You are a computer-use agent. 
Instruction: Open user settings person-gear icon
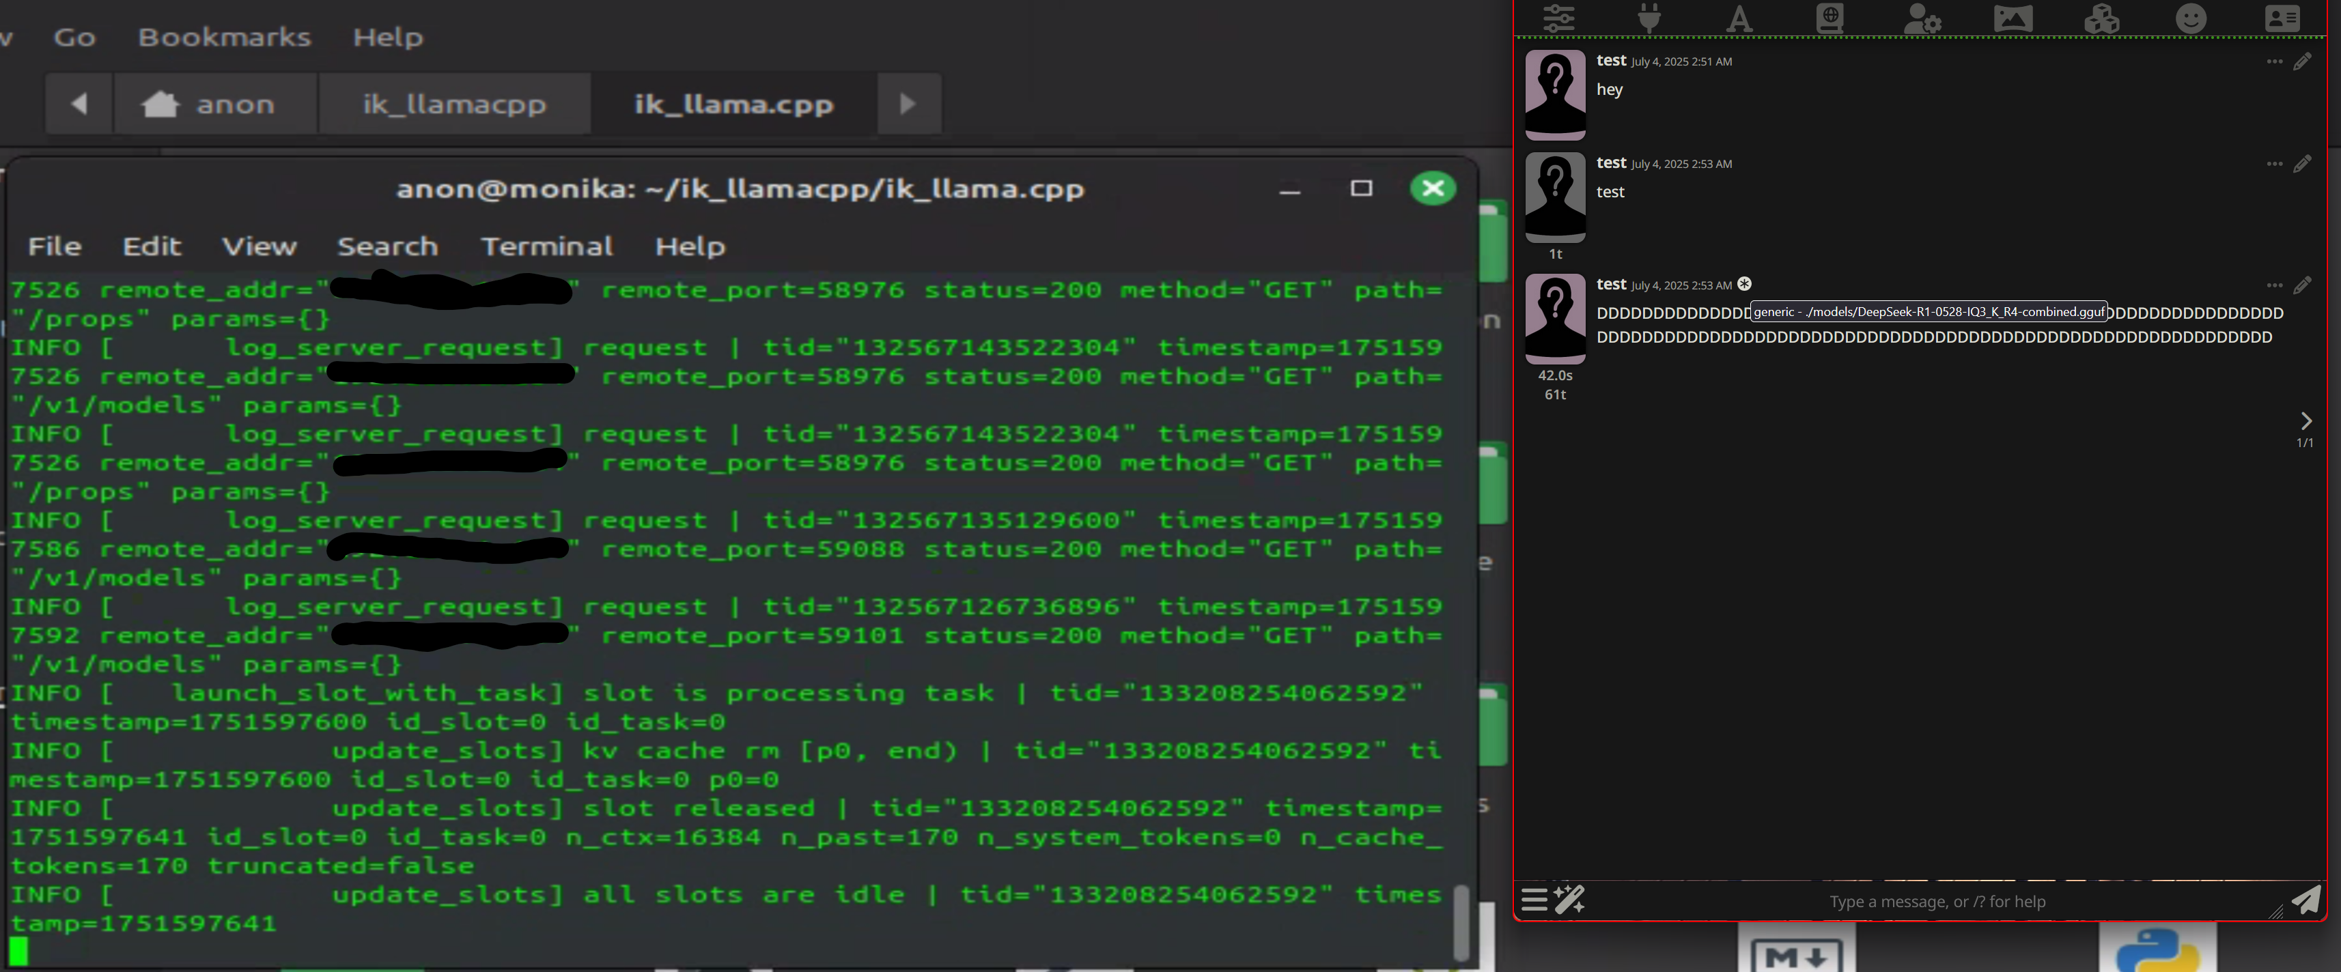(x=1921, y=18)
